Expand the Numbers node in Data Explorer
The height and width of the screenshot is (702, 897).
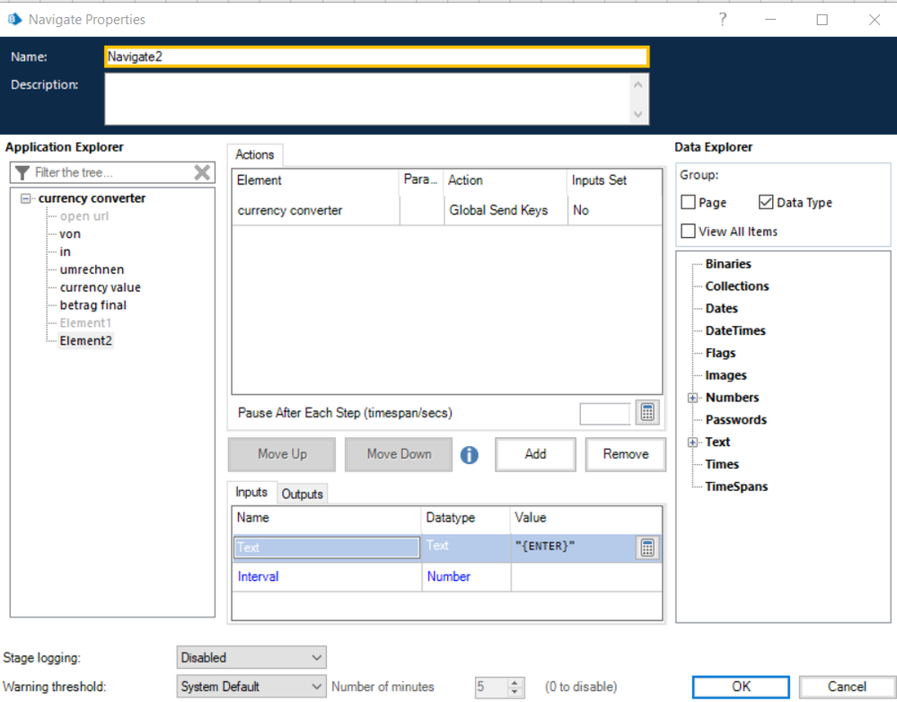693,398
